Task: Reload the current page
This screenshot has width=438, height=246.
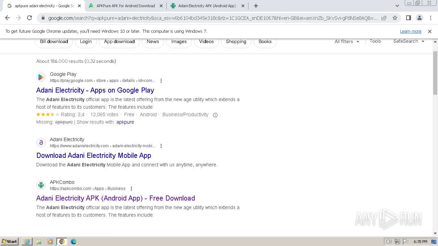Action: click(x=29, y=18)
